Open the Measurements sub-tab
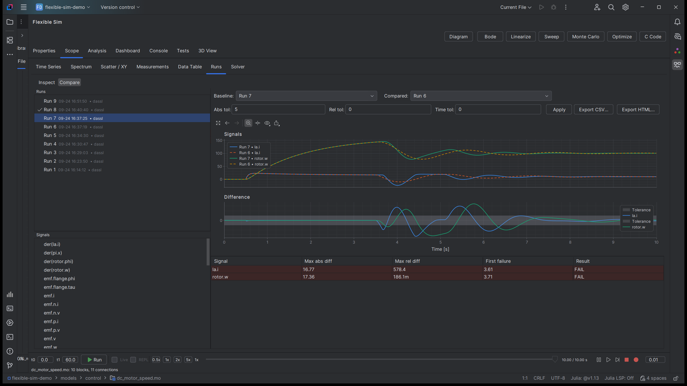 152,67
